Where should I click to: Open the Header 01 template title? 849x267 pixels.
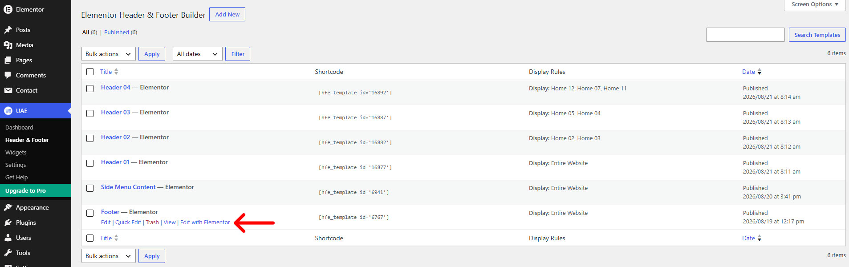[115, 162]
